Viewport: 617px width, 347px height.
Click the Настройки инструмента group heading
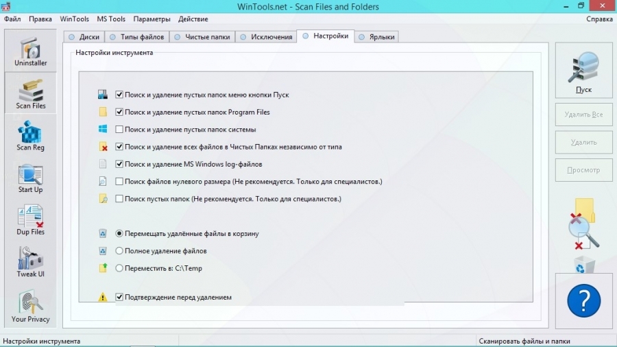(114, 52)
